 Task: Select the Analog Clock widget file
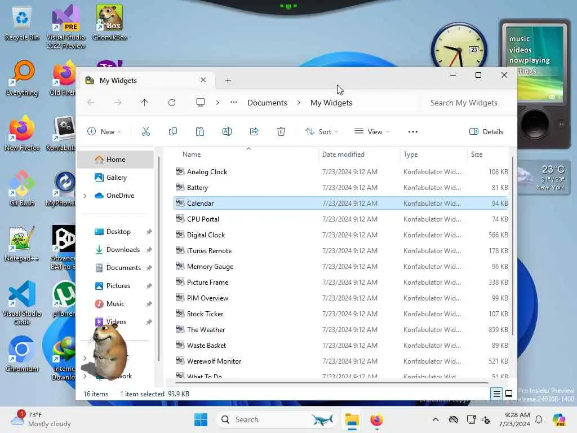pyautogui.click(x=341, y=172)
